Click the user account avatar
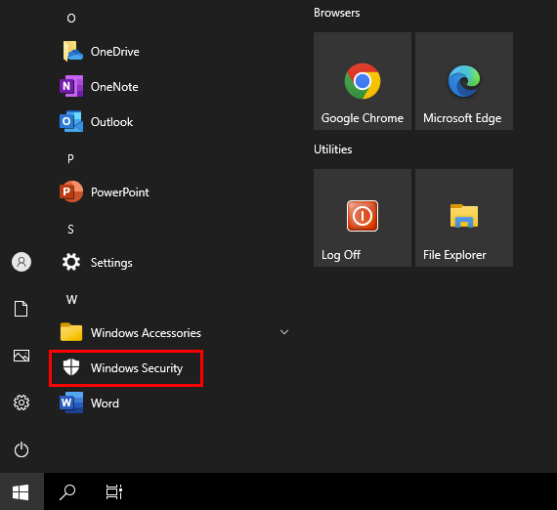Screen dimensions: 557x510 [x=21, y=262]
